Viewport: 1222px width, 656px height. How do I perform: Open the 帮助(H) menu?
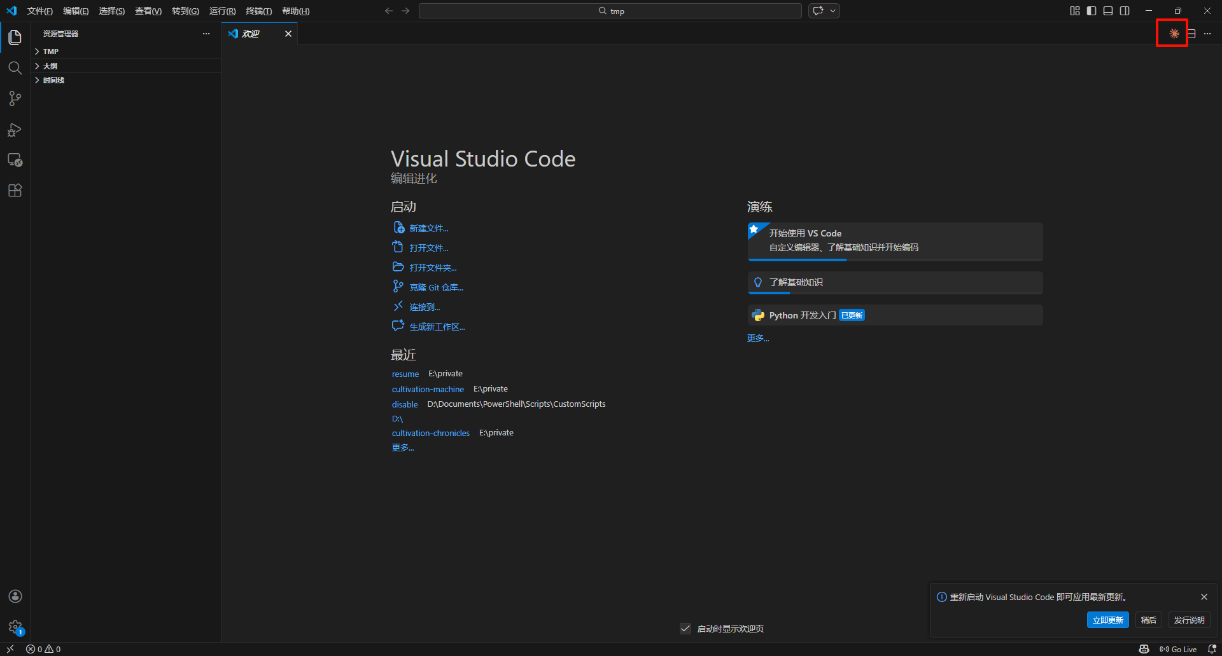(x=295, y=11)
